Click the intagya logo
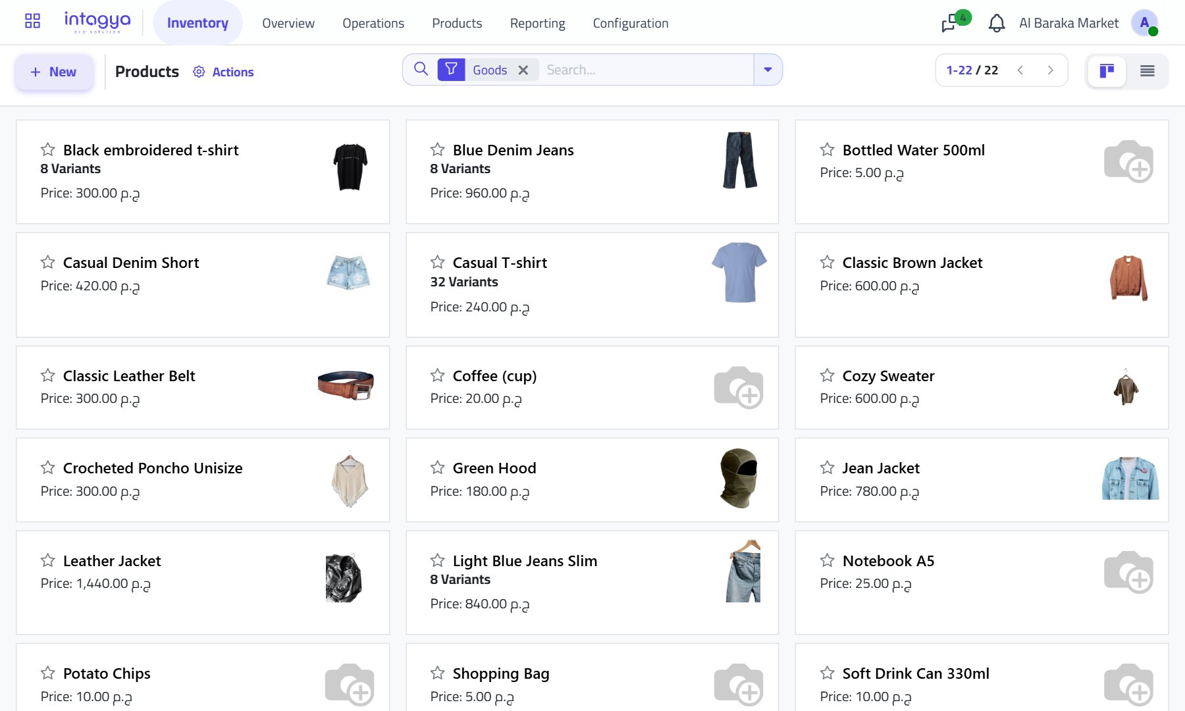1185x711 pixels. (x=97, y=22)
